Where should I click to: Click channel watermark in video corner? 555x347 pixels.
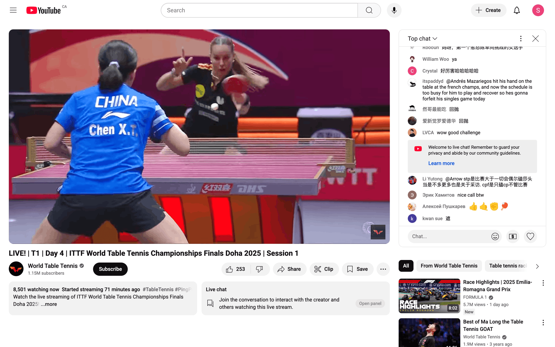[378, 232]
